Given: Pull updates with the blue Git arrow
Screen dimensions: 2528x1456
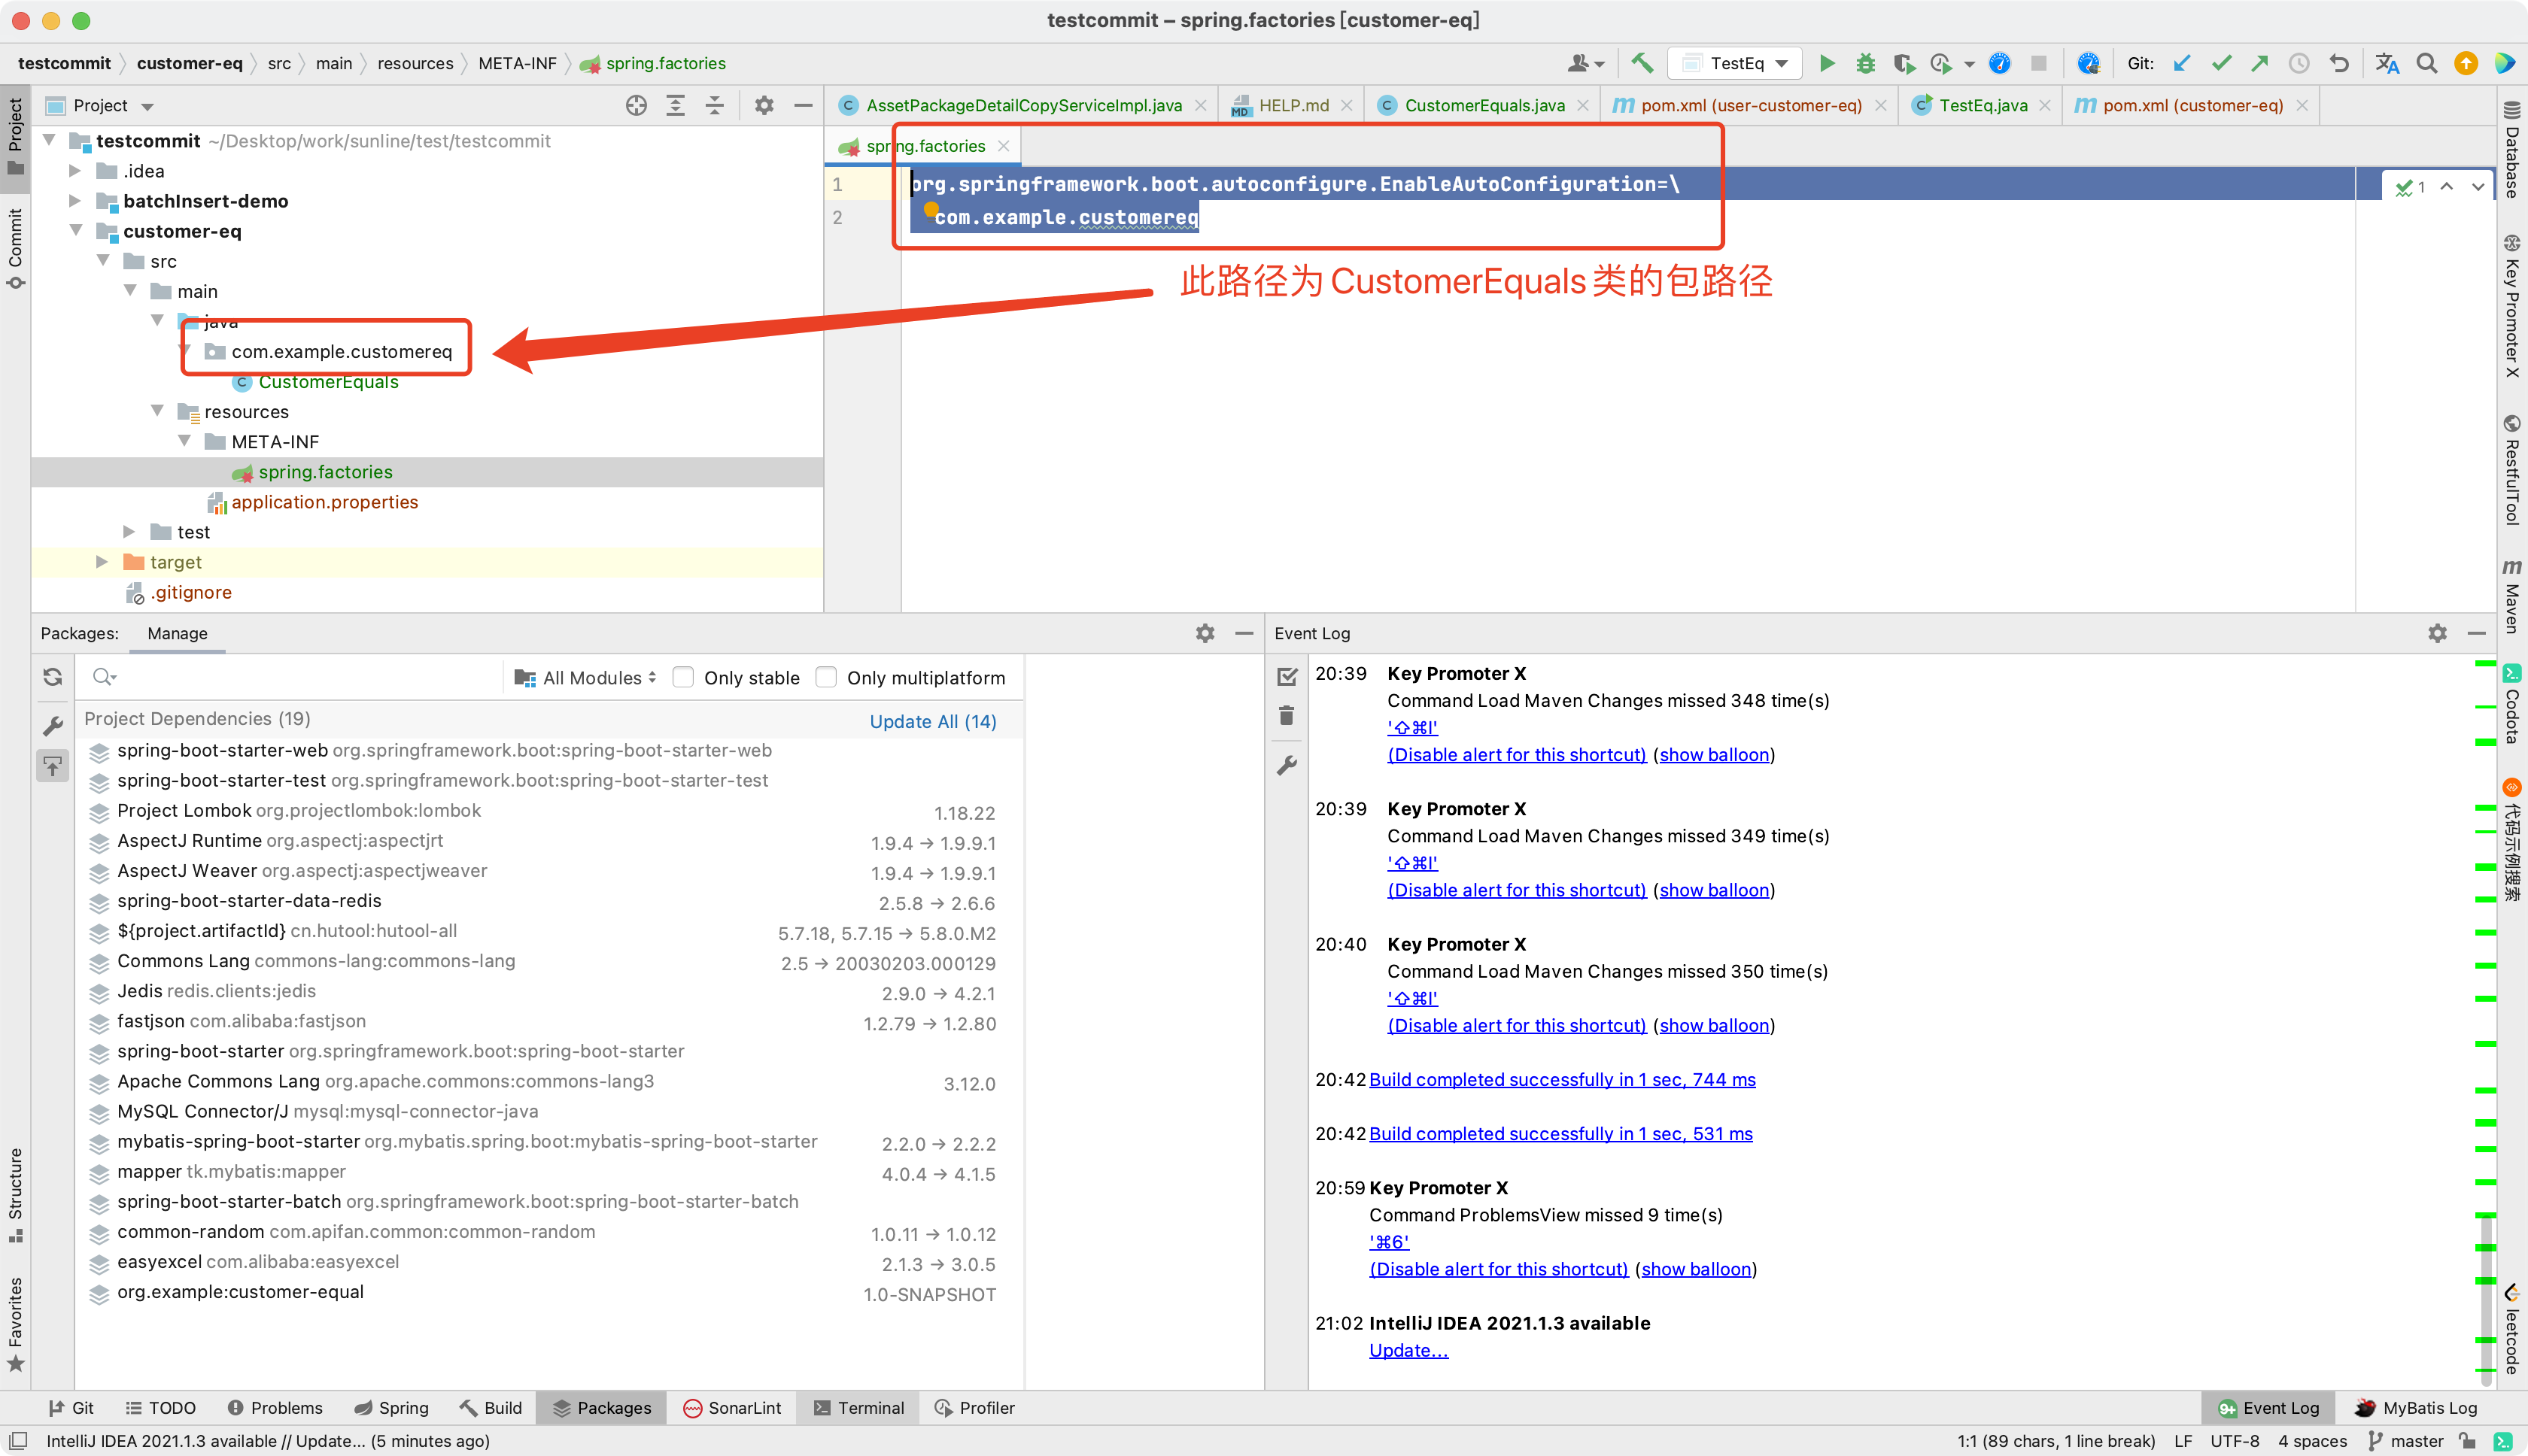Looking at the screenshot, I should point(2181,62).
